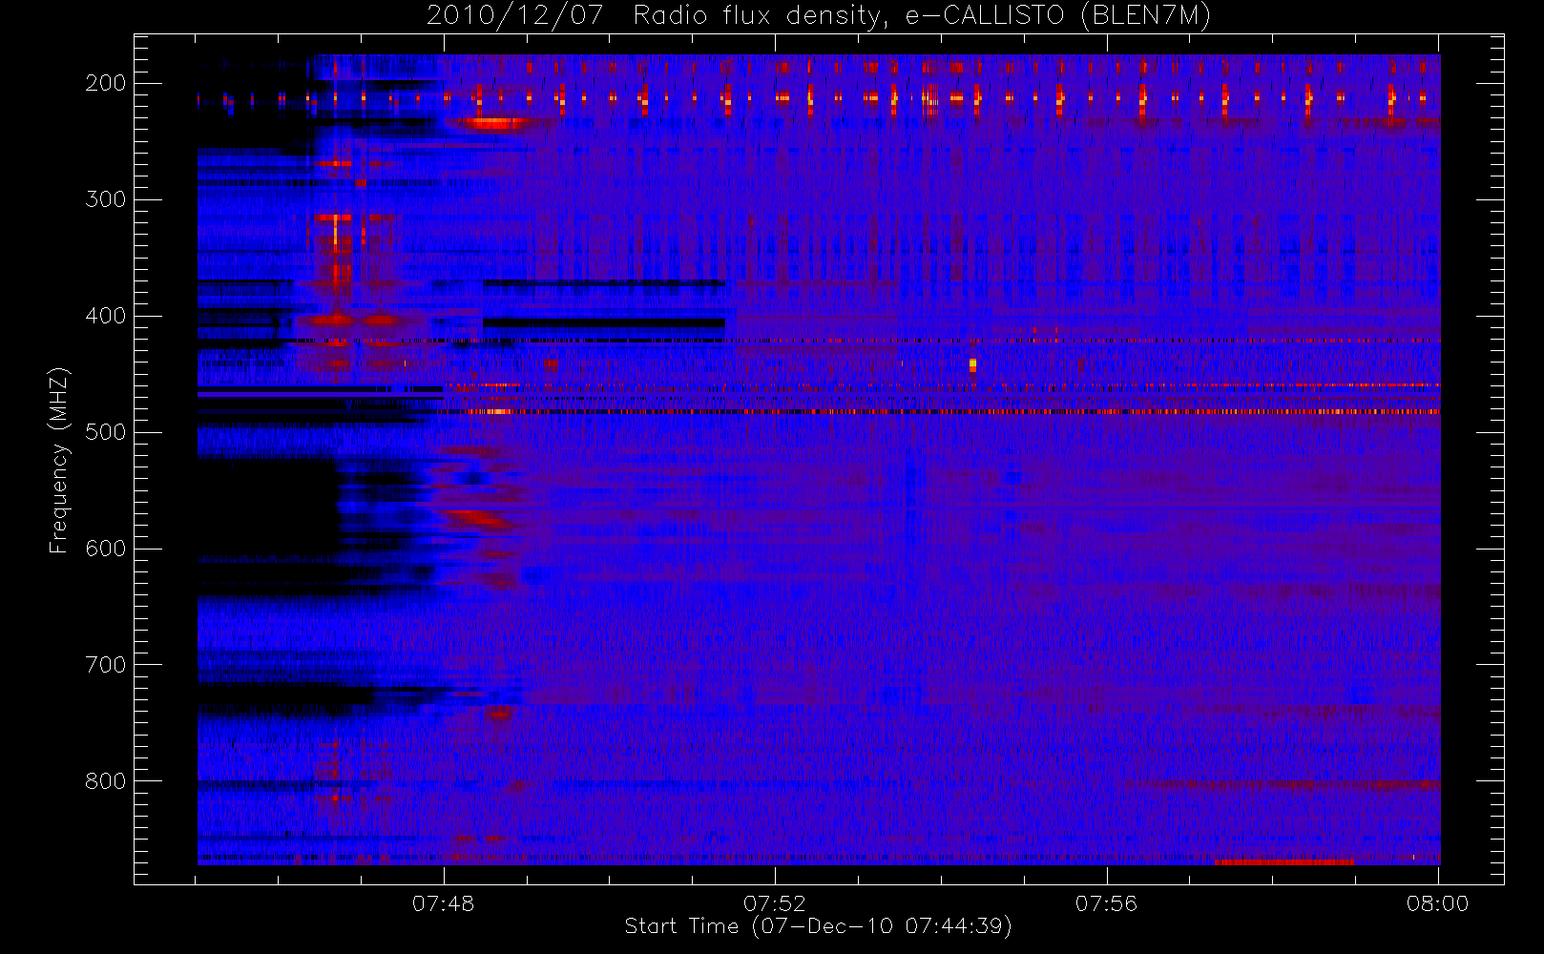This screenshot has height=954, width=1544.
Task: Click the 08:00 time tick label
Action: click(x=1438, y=903)
